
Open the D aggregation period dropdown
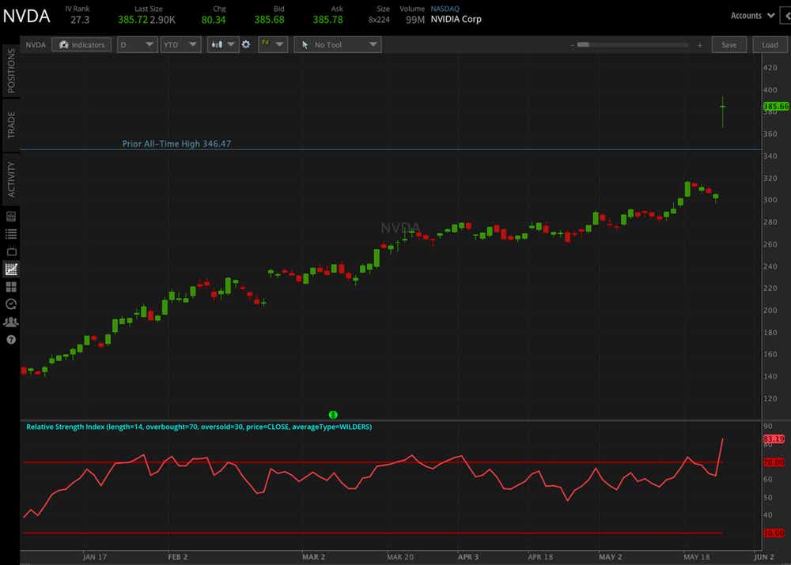137,44
